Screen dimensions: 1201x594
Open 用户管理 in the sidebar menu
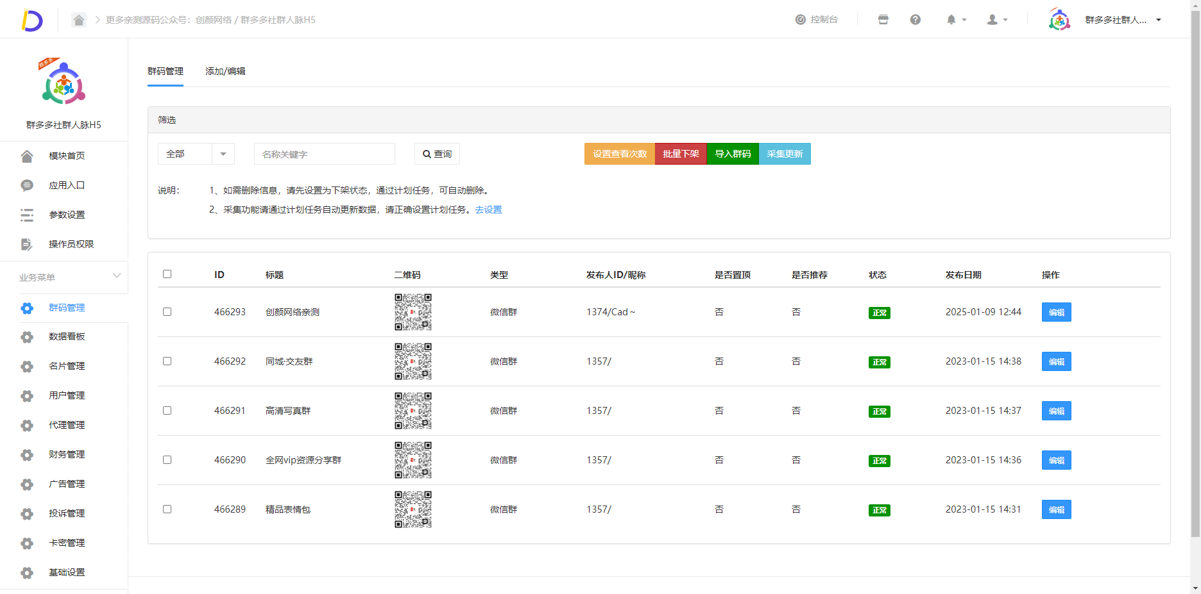pyautogui.click(x=67, y=395)
